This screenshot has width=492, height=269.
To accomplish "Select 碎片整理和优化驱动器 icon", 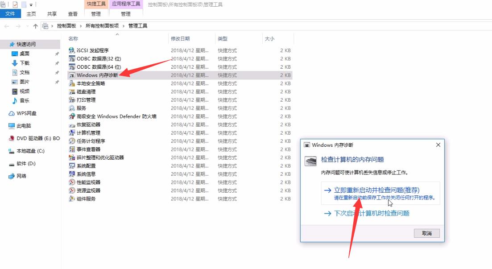I will pyautogui.click(x=72, y=157).
